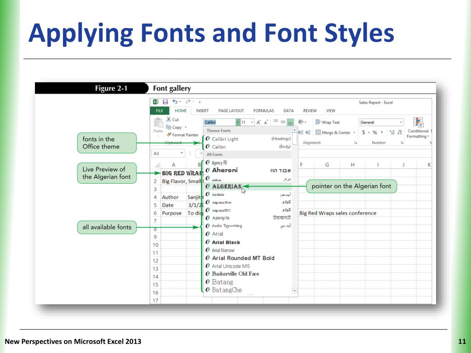Click the Select All corner triangle of the sheet
The height and width of the screenshot is (353, 471).
(157, 165)
